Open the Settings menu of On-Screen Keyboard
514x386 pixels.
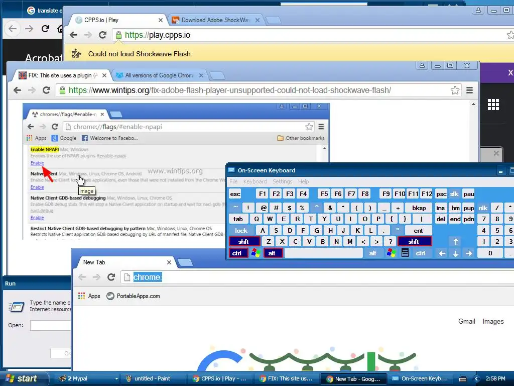pos(282,181)
